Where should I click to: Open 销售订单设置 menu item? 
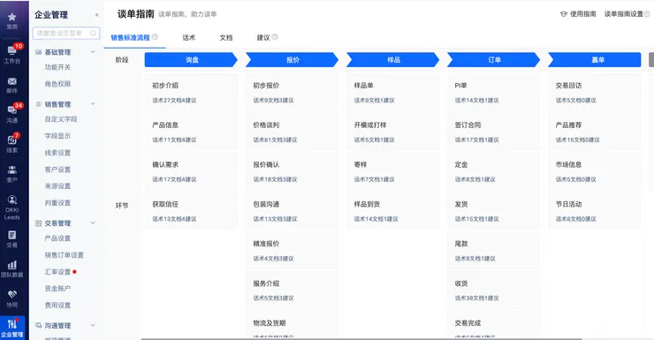[65, 255]
